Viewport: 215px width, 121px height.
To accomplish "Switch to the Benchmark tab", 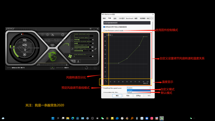I will click(x=130, y=18).
